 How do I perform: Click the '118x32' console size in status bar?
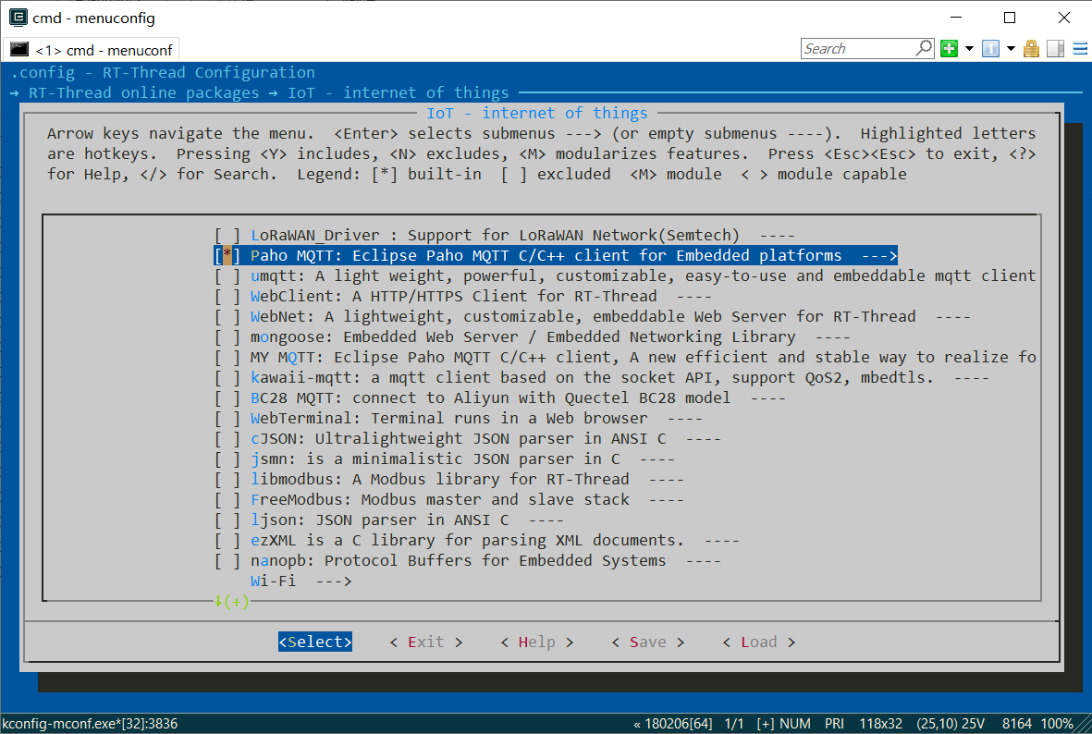tap(880, 724)
